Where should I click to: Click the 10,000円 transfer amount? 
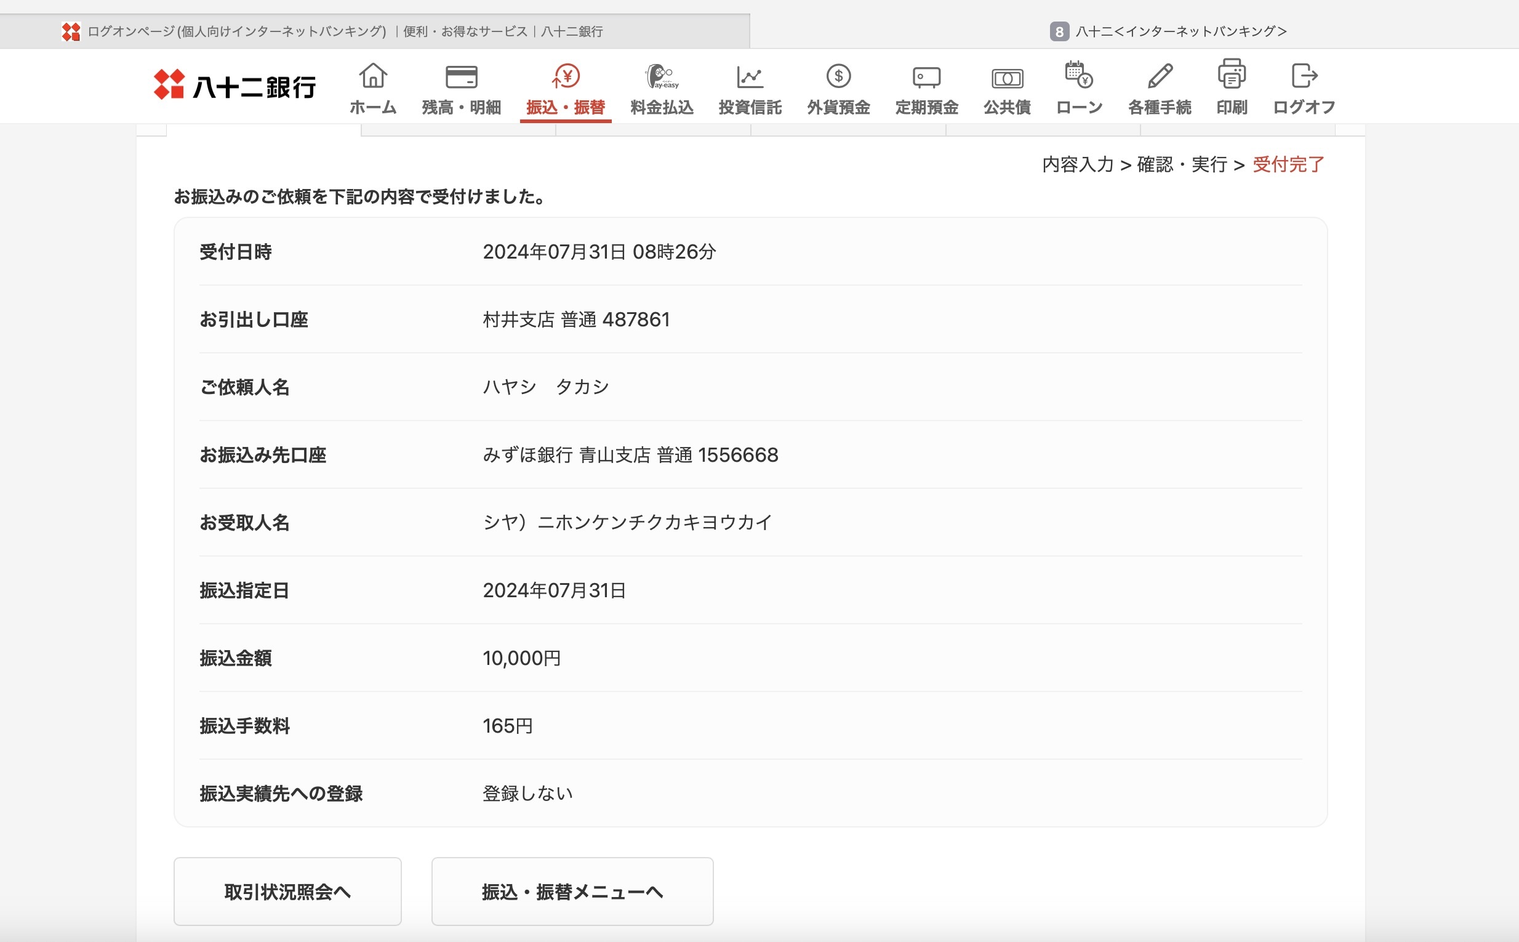coord(522,658)
